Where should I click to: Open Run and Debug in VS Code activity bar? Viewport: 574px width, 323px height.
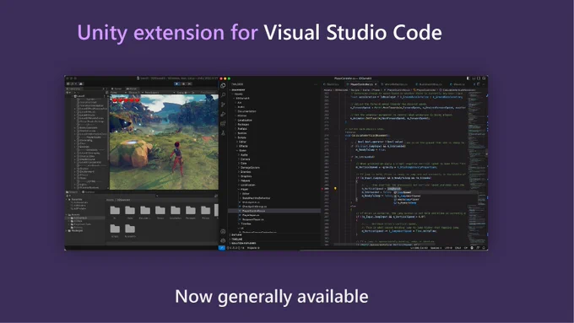pos(223,114)
